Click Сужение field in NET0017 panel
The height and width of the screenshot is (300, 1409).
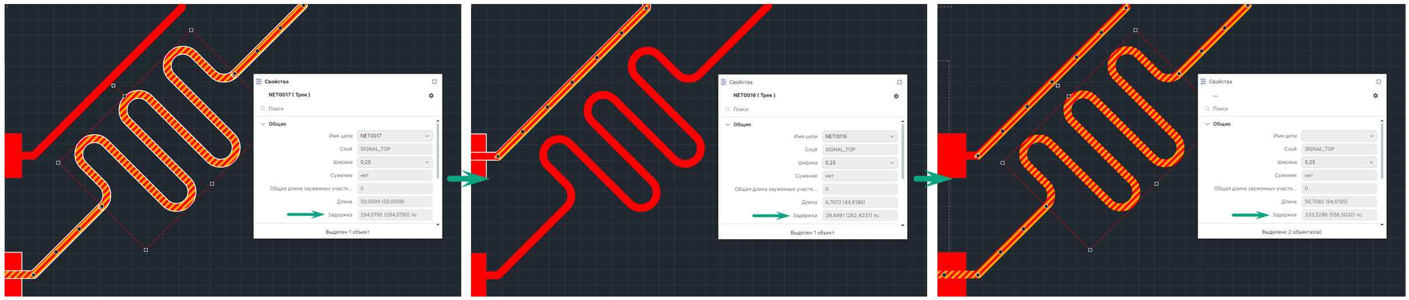tap(395, 175)
